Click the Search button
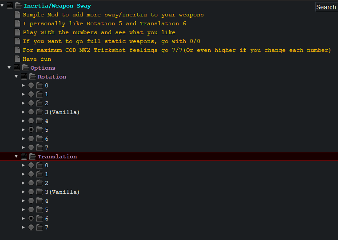 (x=326, y=7)
